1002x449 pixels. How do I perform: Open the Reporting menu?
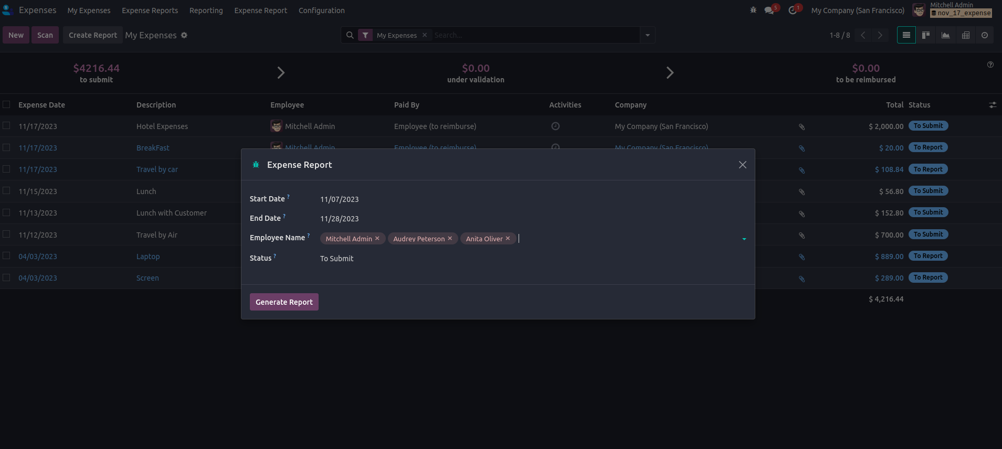pyautogui.click(x=206, y=10)
